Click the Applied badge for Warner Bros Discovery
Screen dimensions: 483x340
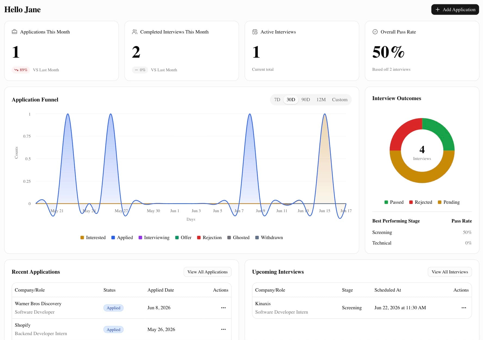[113, 308]
